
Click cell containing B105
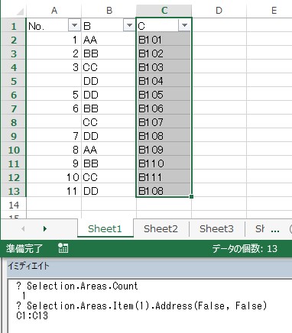tap(164, 94)
